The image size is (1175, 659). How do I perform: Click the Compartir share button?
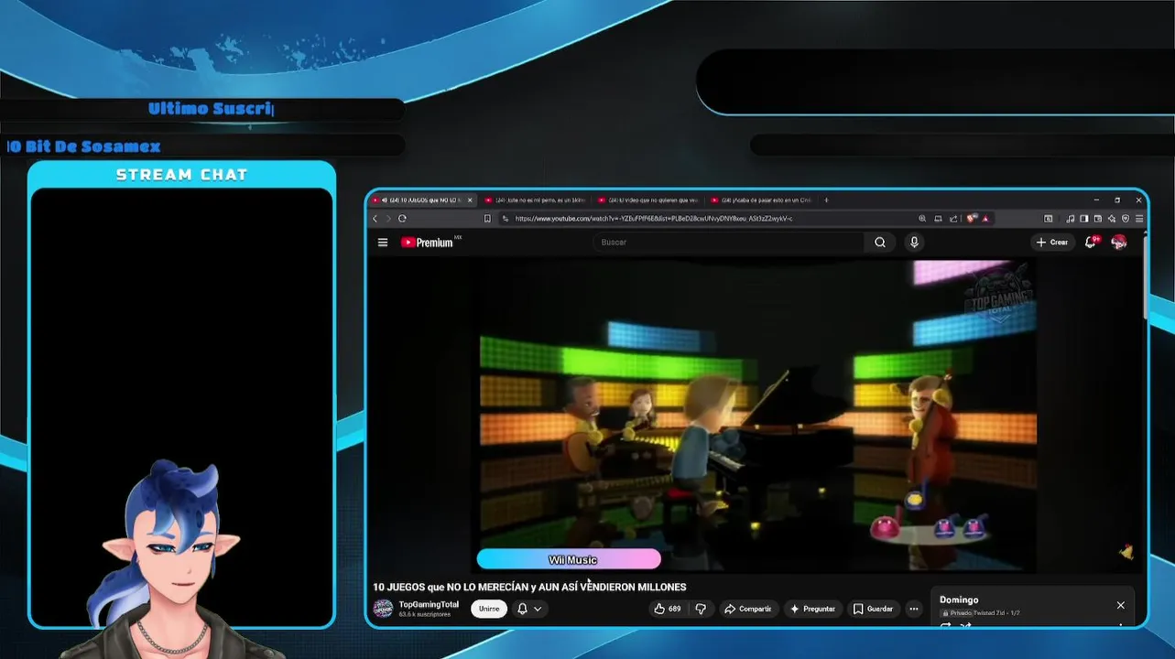pos(747,609)
